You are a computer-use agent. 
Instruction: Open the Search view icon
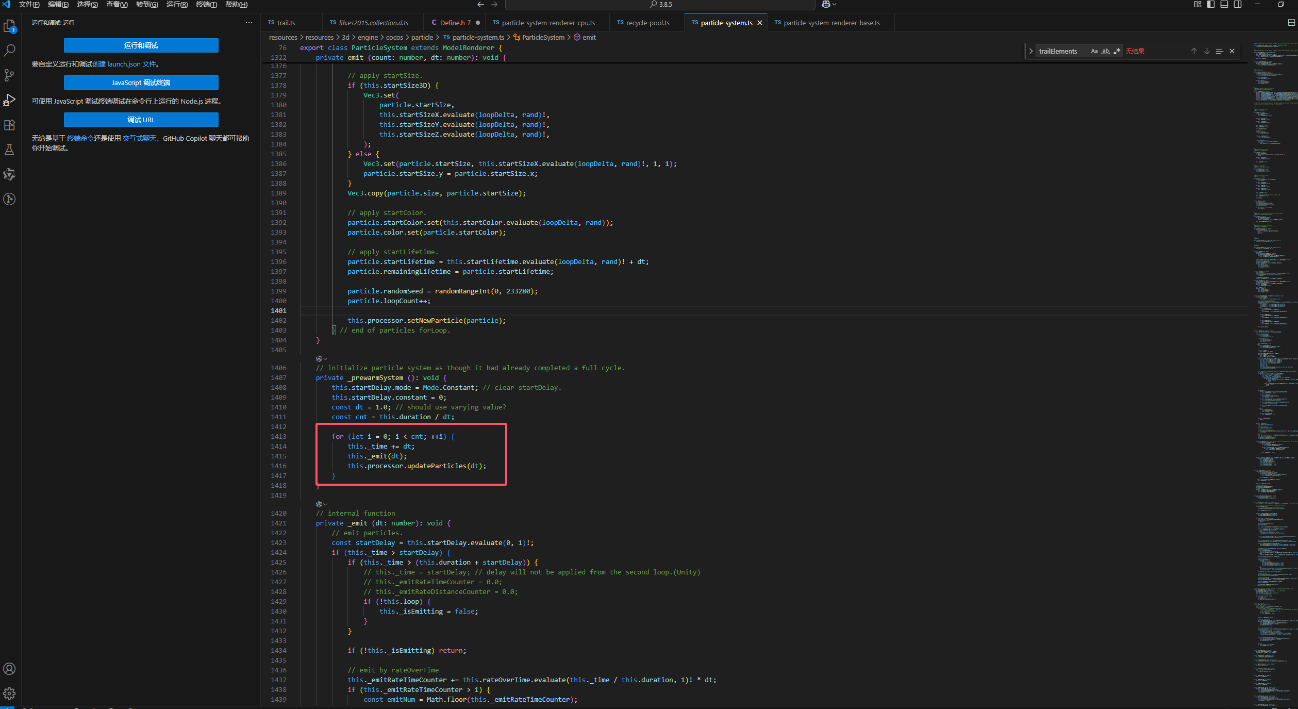10,51
